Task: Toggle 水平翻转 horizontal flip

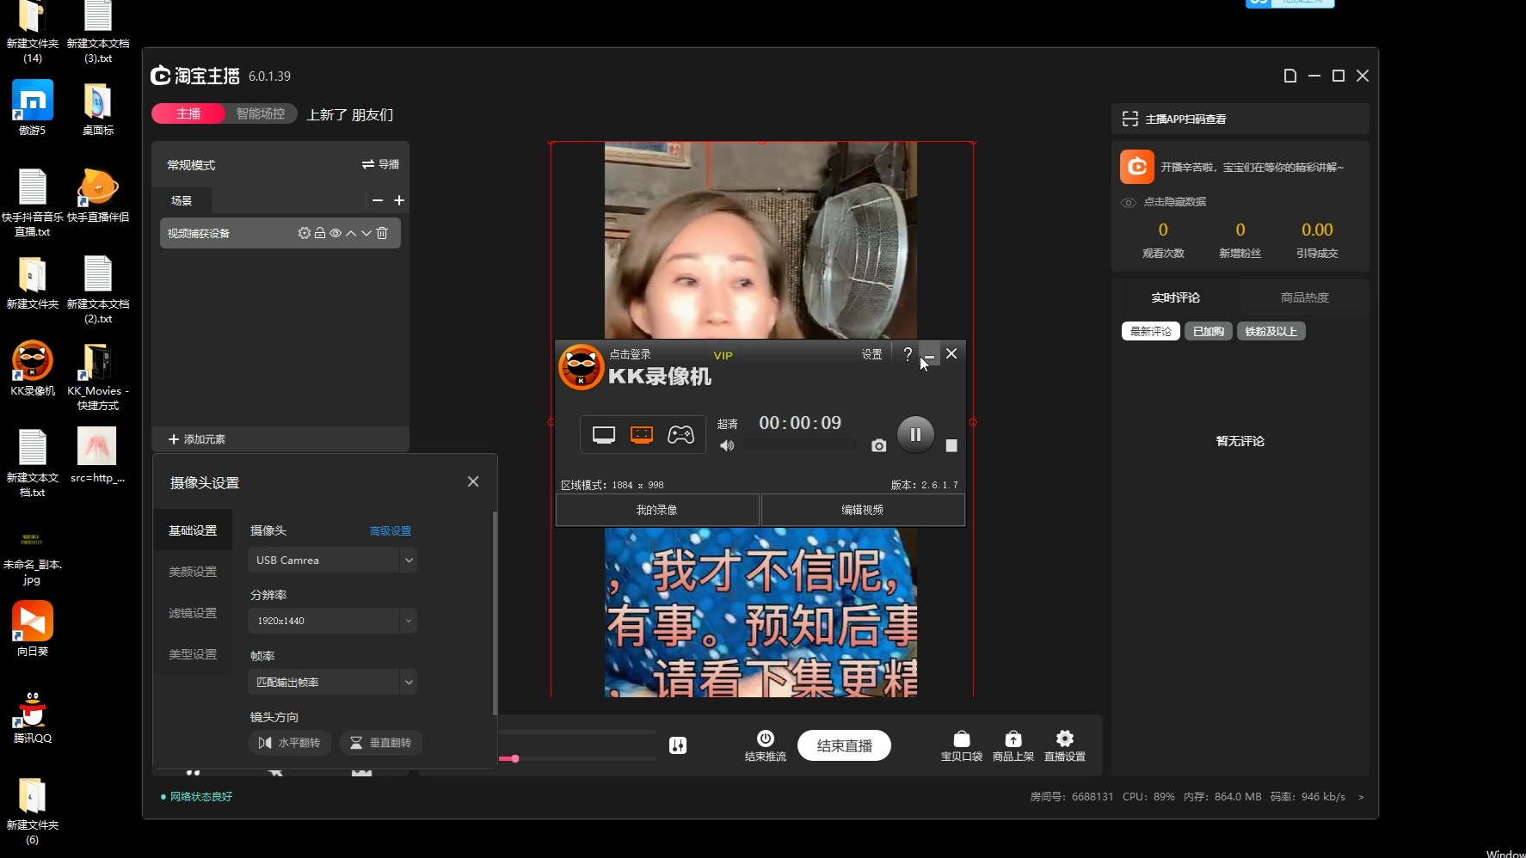Action: pos(290,742)
